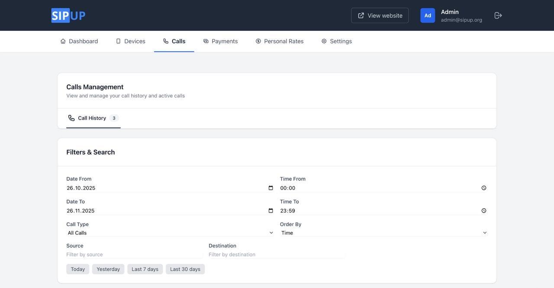The image size is (554, 288).
Task: Click the View website button
Action: tap(380, 16)
